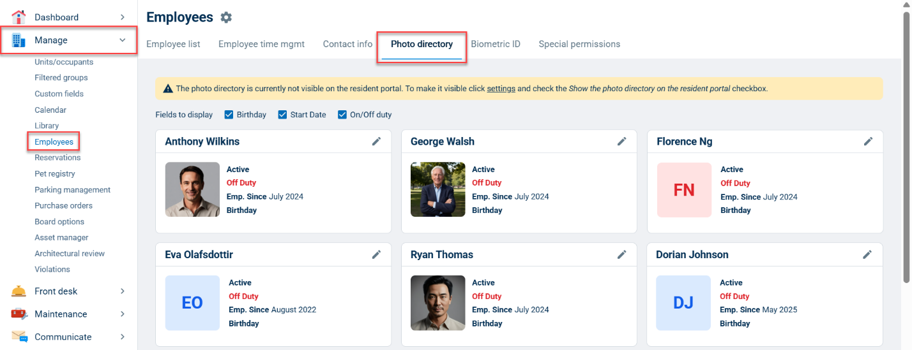Click the Communicate envelope icon
The height and width of the screenshot is (350, 912).
(x=19, y=337)
